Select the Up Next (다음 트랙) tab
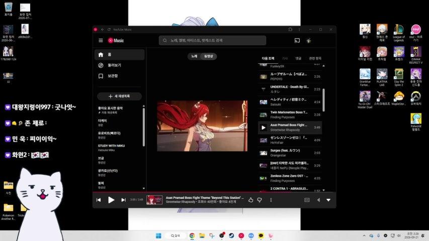This screenshot has height=241, width=429. pyautogui.click(x=268, y=58)
